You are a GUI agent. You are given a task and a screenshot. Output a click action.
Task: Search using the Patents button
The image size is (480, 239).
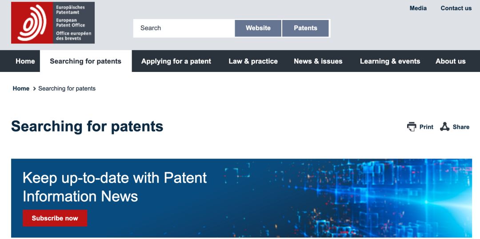(305, 28)
